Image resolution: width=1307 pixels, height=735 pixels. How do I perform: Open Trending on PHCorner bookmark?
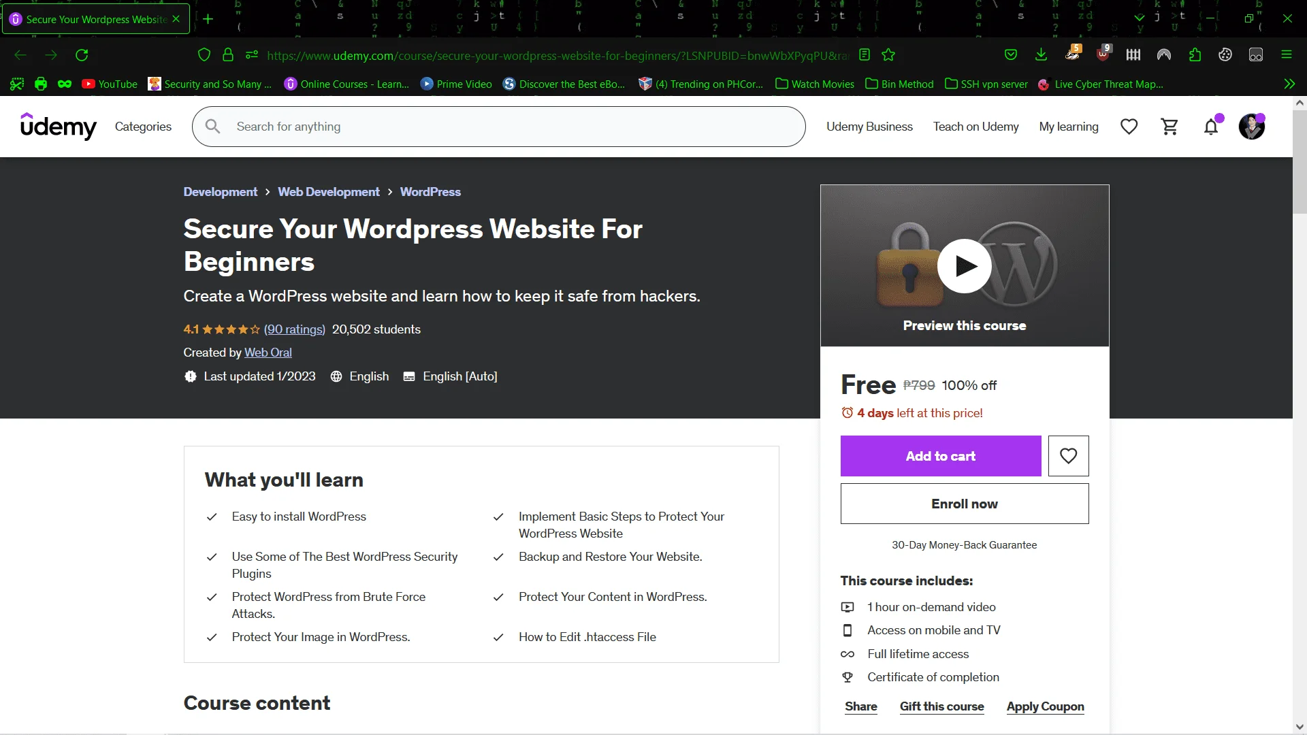pos(700,84)
